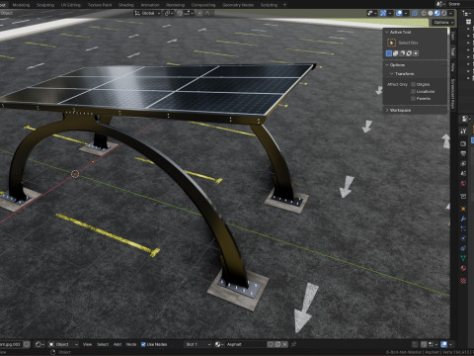Viewport: 474px width, 356px height.
Task: Switch to the Geometry Nodes workspace tab
Action: click(238, 5)
